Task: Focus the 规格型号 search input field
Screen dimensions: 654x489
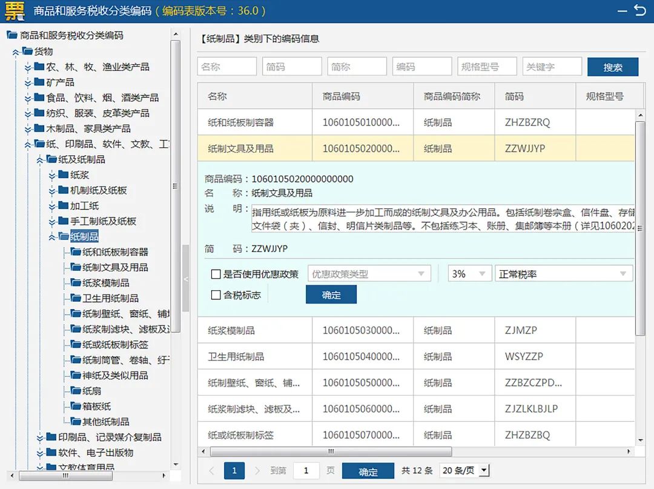Action: click(487, 66)
